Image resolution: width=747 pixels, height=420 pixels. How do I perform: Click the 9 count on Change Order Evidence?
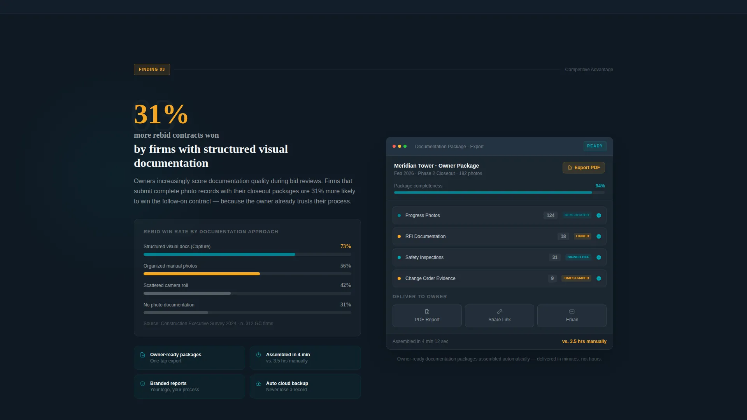pyautogui.click(x=552, y=278)
